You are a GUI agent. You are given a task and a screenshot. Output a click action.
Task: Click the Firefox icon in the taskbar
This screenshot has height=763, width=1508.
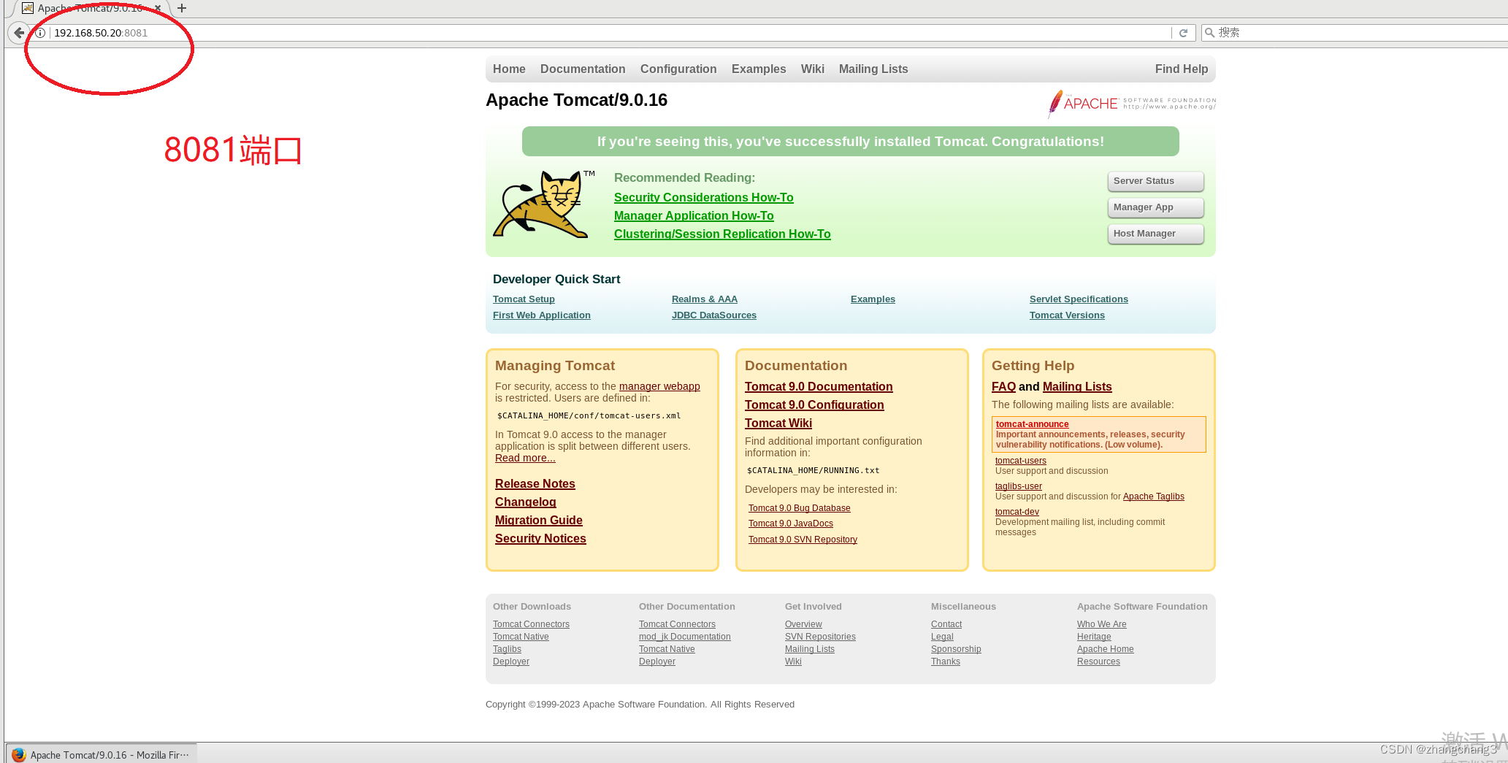coord(19,755)
